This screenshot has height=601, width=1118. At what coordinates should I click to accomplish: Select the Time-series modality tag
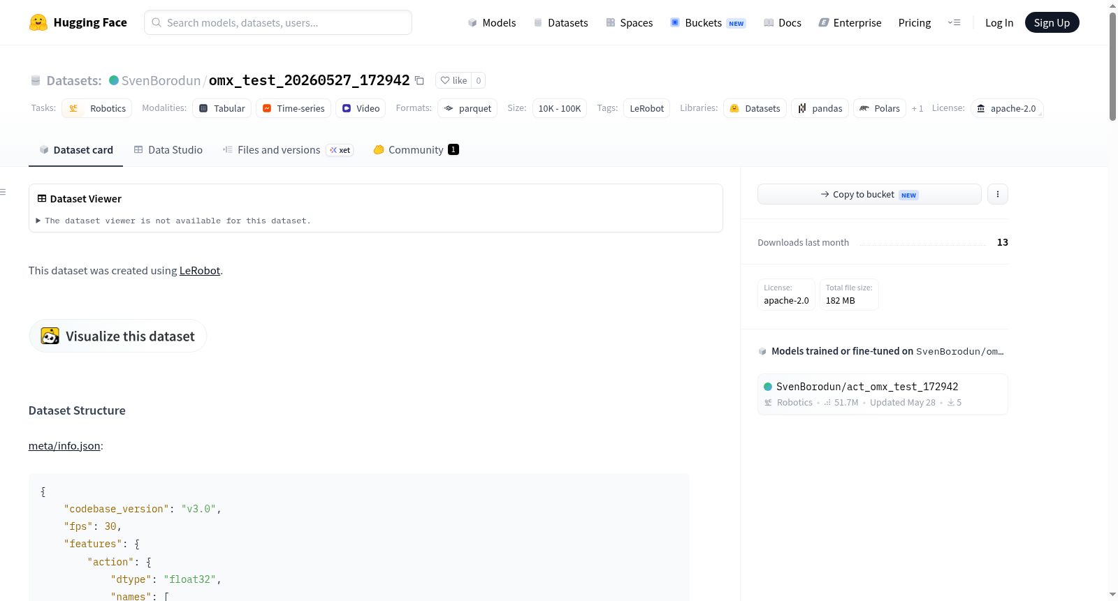293,108
